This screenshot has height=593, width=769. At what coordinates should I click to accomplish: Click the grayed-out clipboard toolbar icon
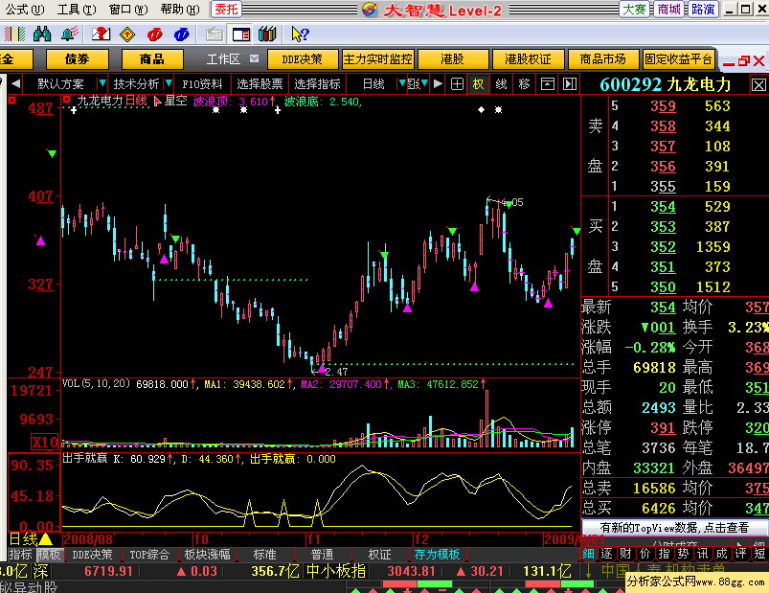[214, 34]
